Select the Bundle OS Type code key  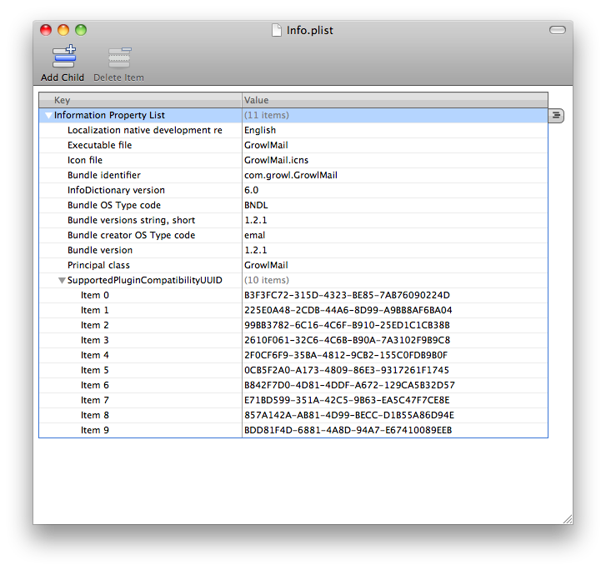(x=114, y=205)
